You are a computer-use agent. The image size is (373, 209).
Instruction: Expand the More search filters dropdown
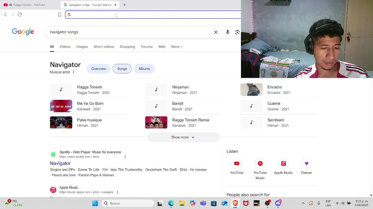click(x=177, y=47)
